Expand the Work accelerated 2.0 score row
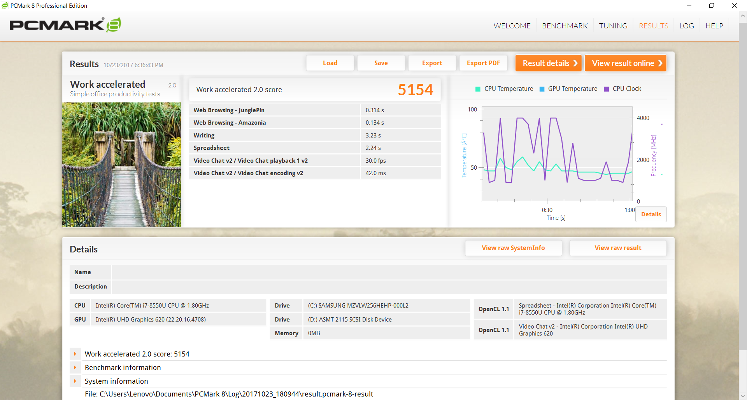The image size is (747, 400). (75, 354)
